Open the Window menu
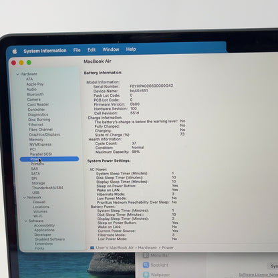Viewport: 278px width, 278px height. (x=111, y=49)
